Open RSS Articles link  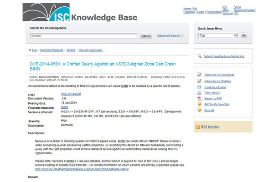[x=210, y=127]
